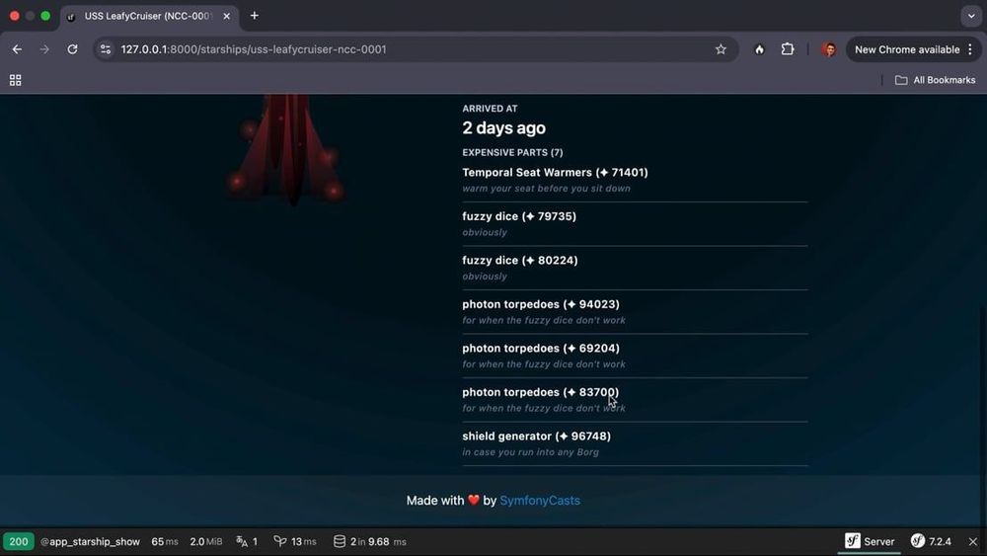
Task: Open the translation panel icon in toolbar
Action: [247, 541]
